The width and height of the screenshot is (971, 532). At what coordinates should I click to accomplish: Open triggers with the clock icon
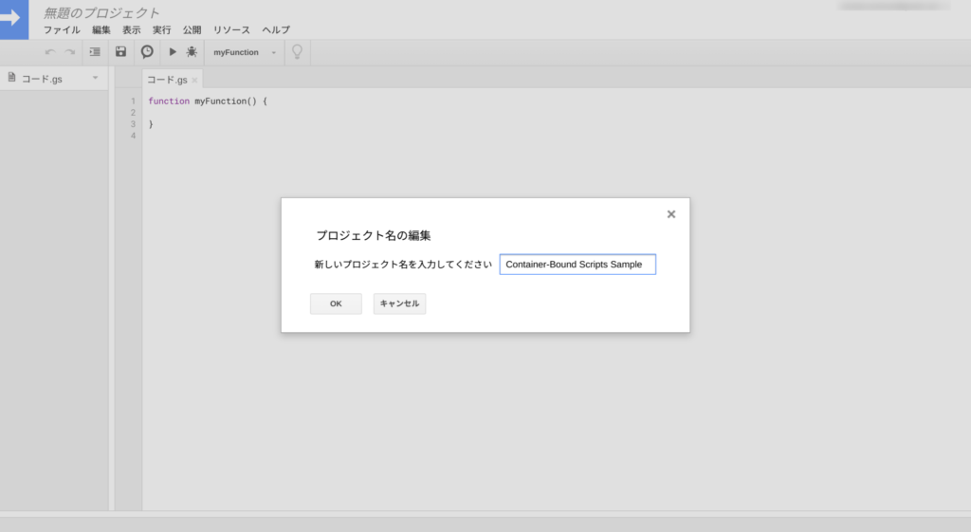[147, 52]
